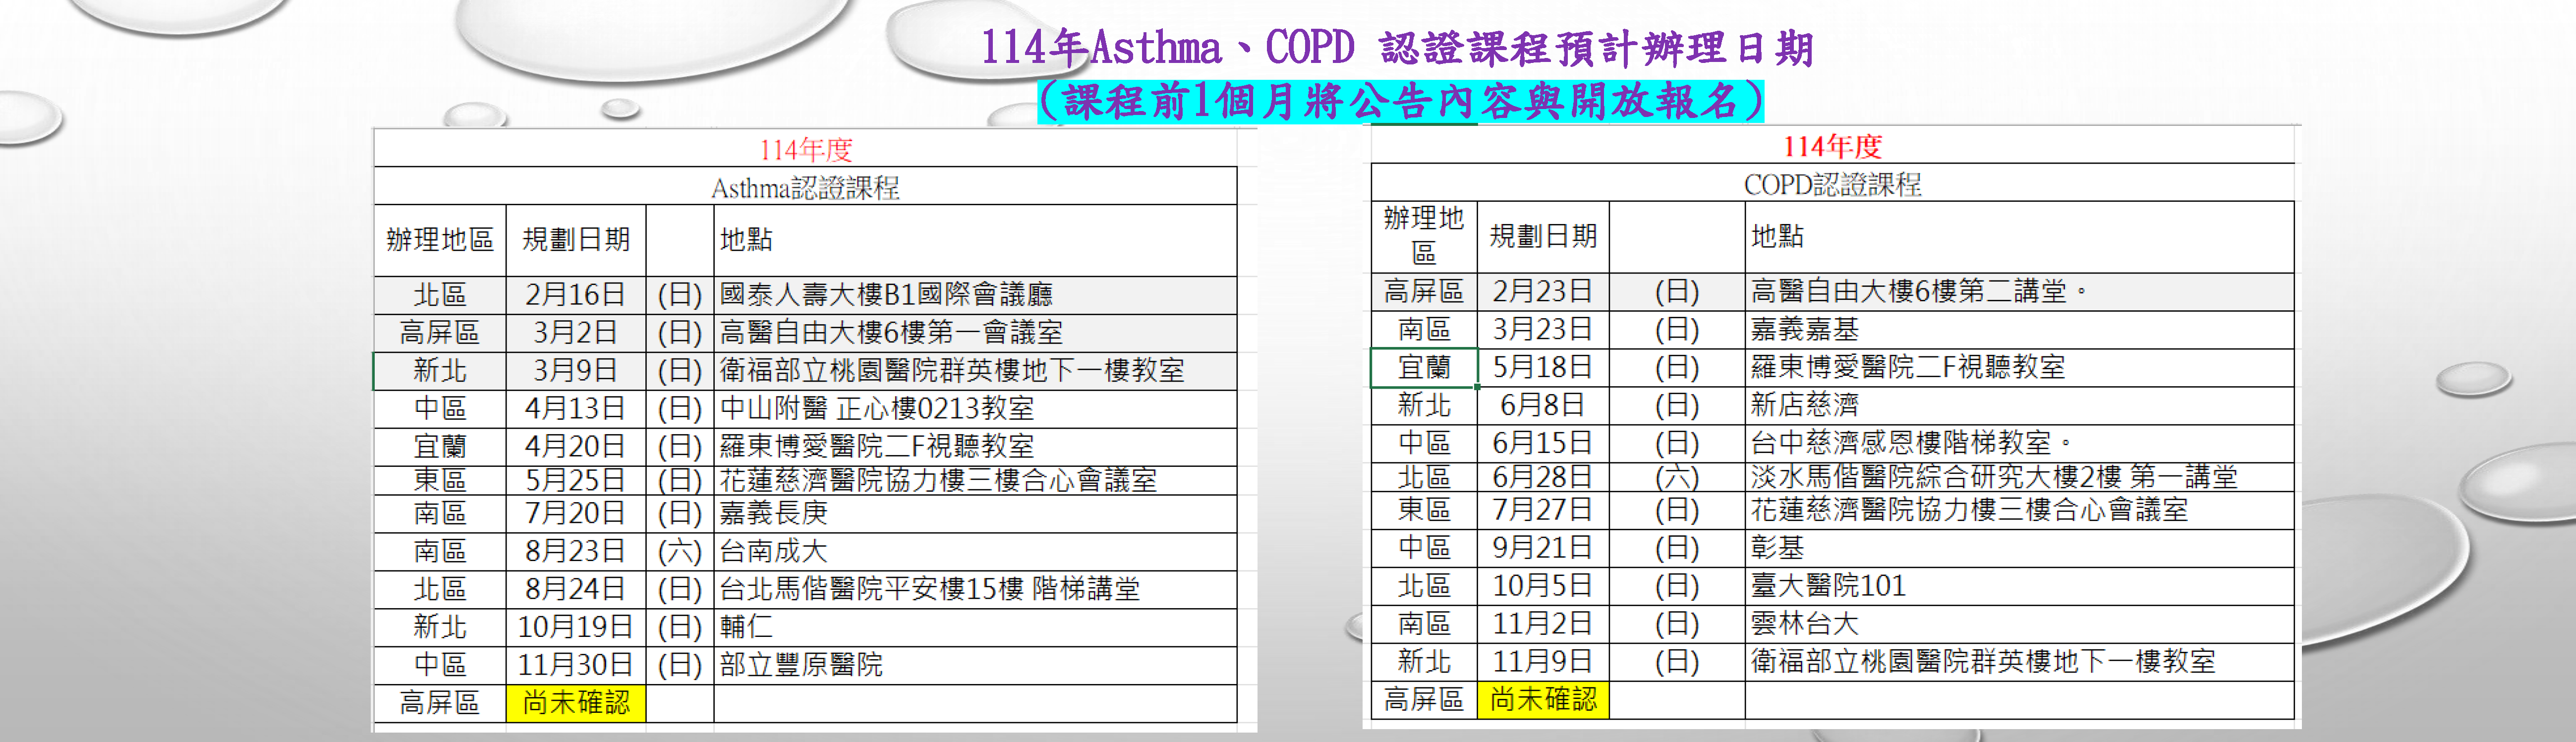
Task: Click the highlighted subtitle '課程前1個月將公告內容與開放報名'
Action: (x=1400, y=101)
